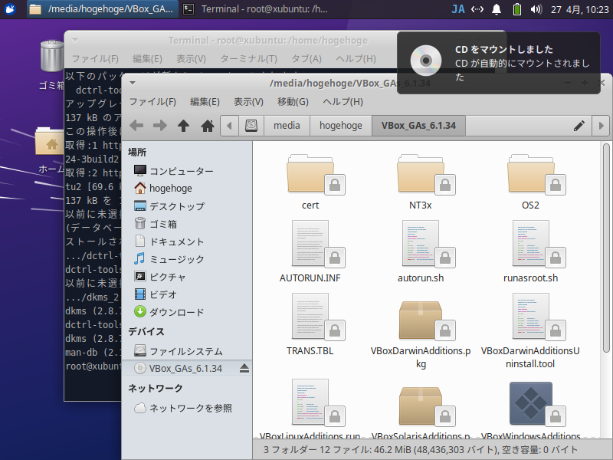Open the 'hogehoge' path segment
Viewport: 613px width, 460px height.
[341, 126]
